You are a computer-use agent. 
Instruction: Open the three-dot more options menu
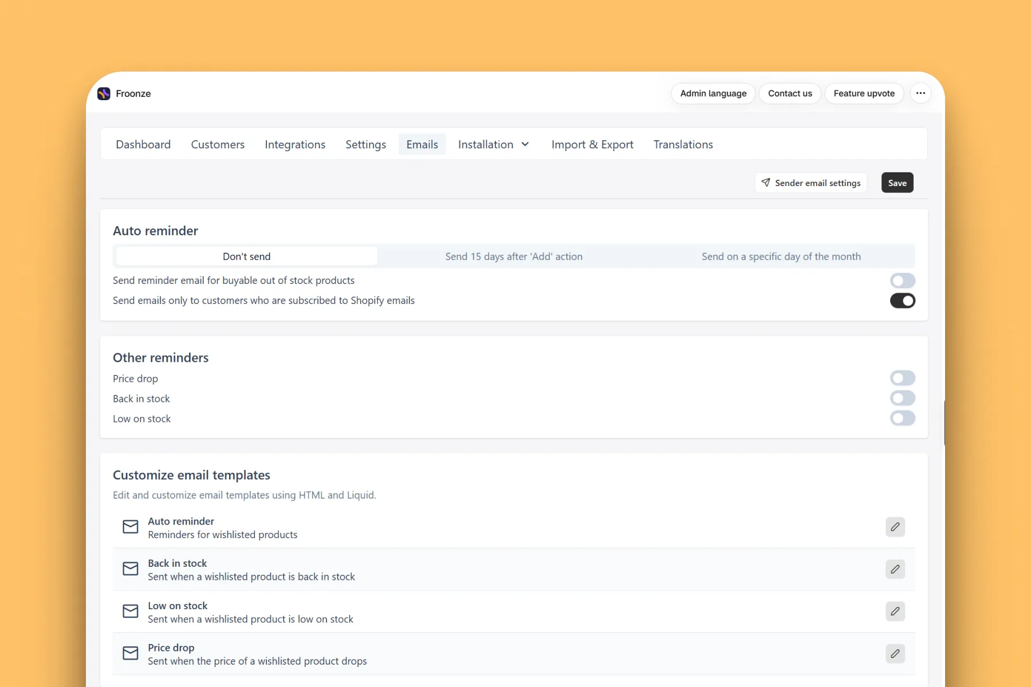[x=920, y=93]
